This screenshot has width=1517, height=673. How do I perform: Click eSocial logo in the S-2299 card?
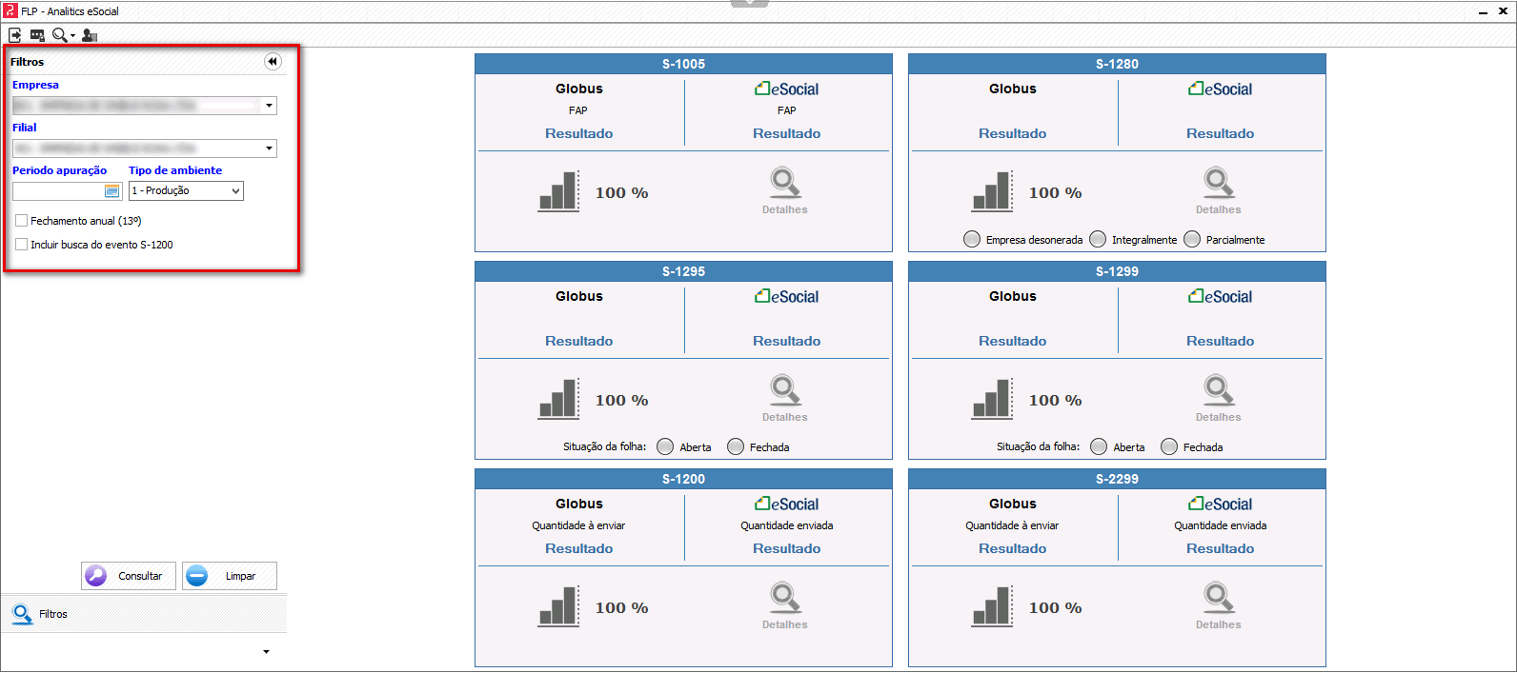tap(1221, 504)
